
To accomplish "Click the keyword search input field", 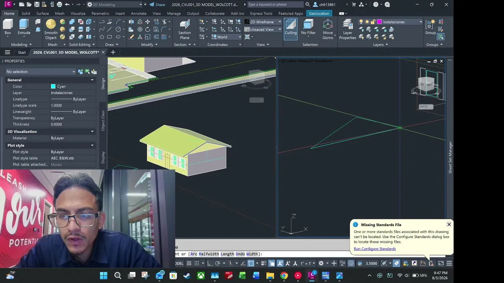I will coord(275,4).
